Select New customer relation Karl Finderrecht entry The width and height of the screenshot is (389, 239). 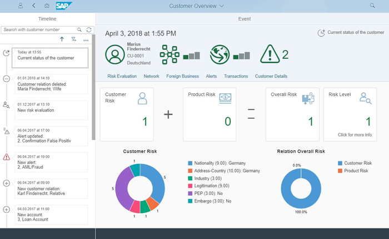51,189
